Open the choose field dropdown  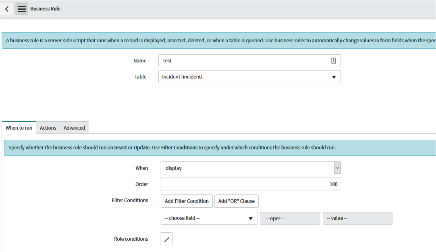pyautogui.click(x=209, y=218)
